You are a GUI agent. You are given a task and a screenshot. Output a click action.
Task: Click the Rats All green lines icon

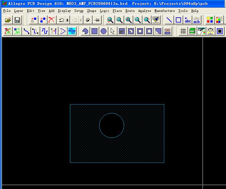tap(17, 31)
